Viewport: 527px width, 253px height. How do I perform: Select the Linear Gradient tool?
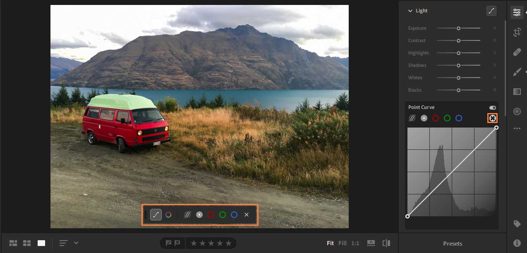point(517,92)
